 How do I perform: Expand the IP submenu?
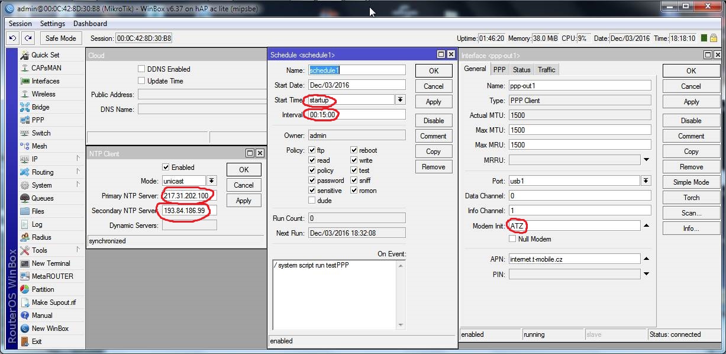(x=78, y=159)
